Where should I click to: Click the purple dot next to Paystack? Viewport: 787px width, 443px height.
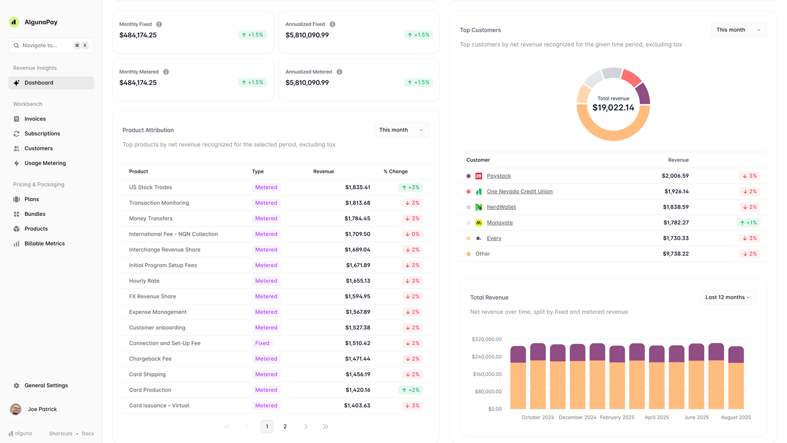(469, 176)
